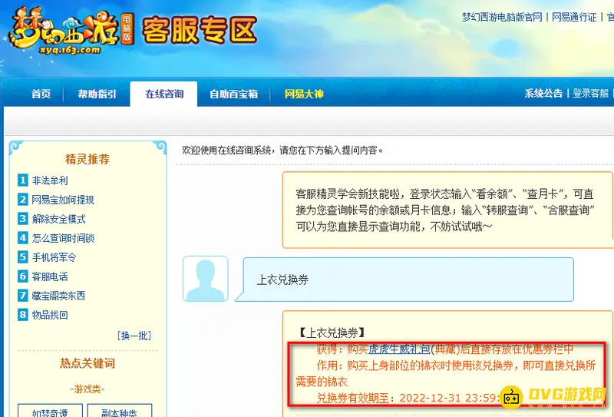Click the number 7 badge beside 藏宝阁卖东西
614x417 pixels.
[x=23, y=296]
